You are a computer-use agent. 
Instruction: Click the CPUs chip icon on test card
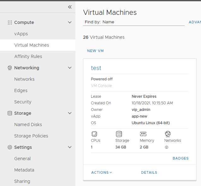94,134
